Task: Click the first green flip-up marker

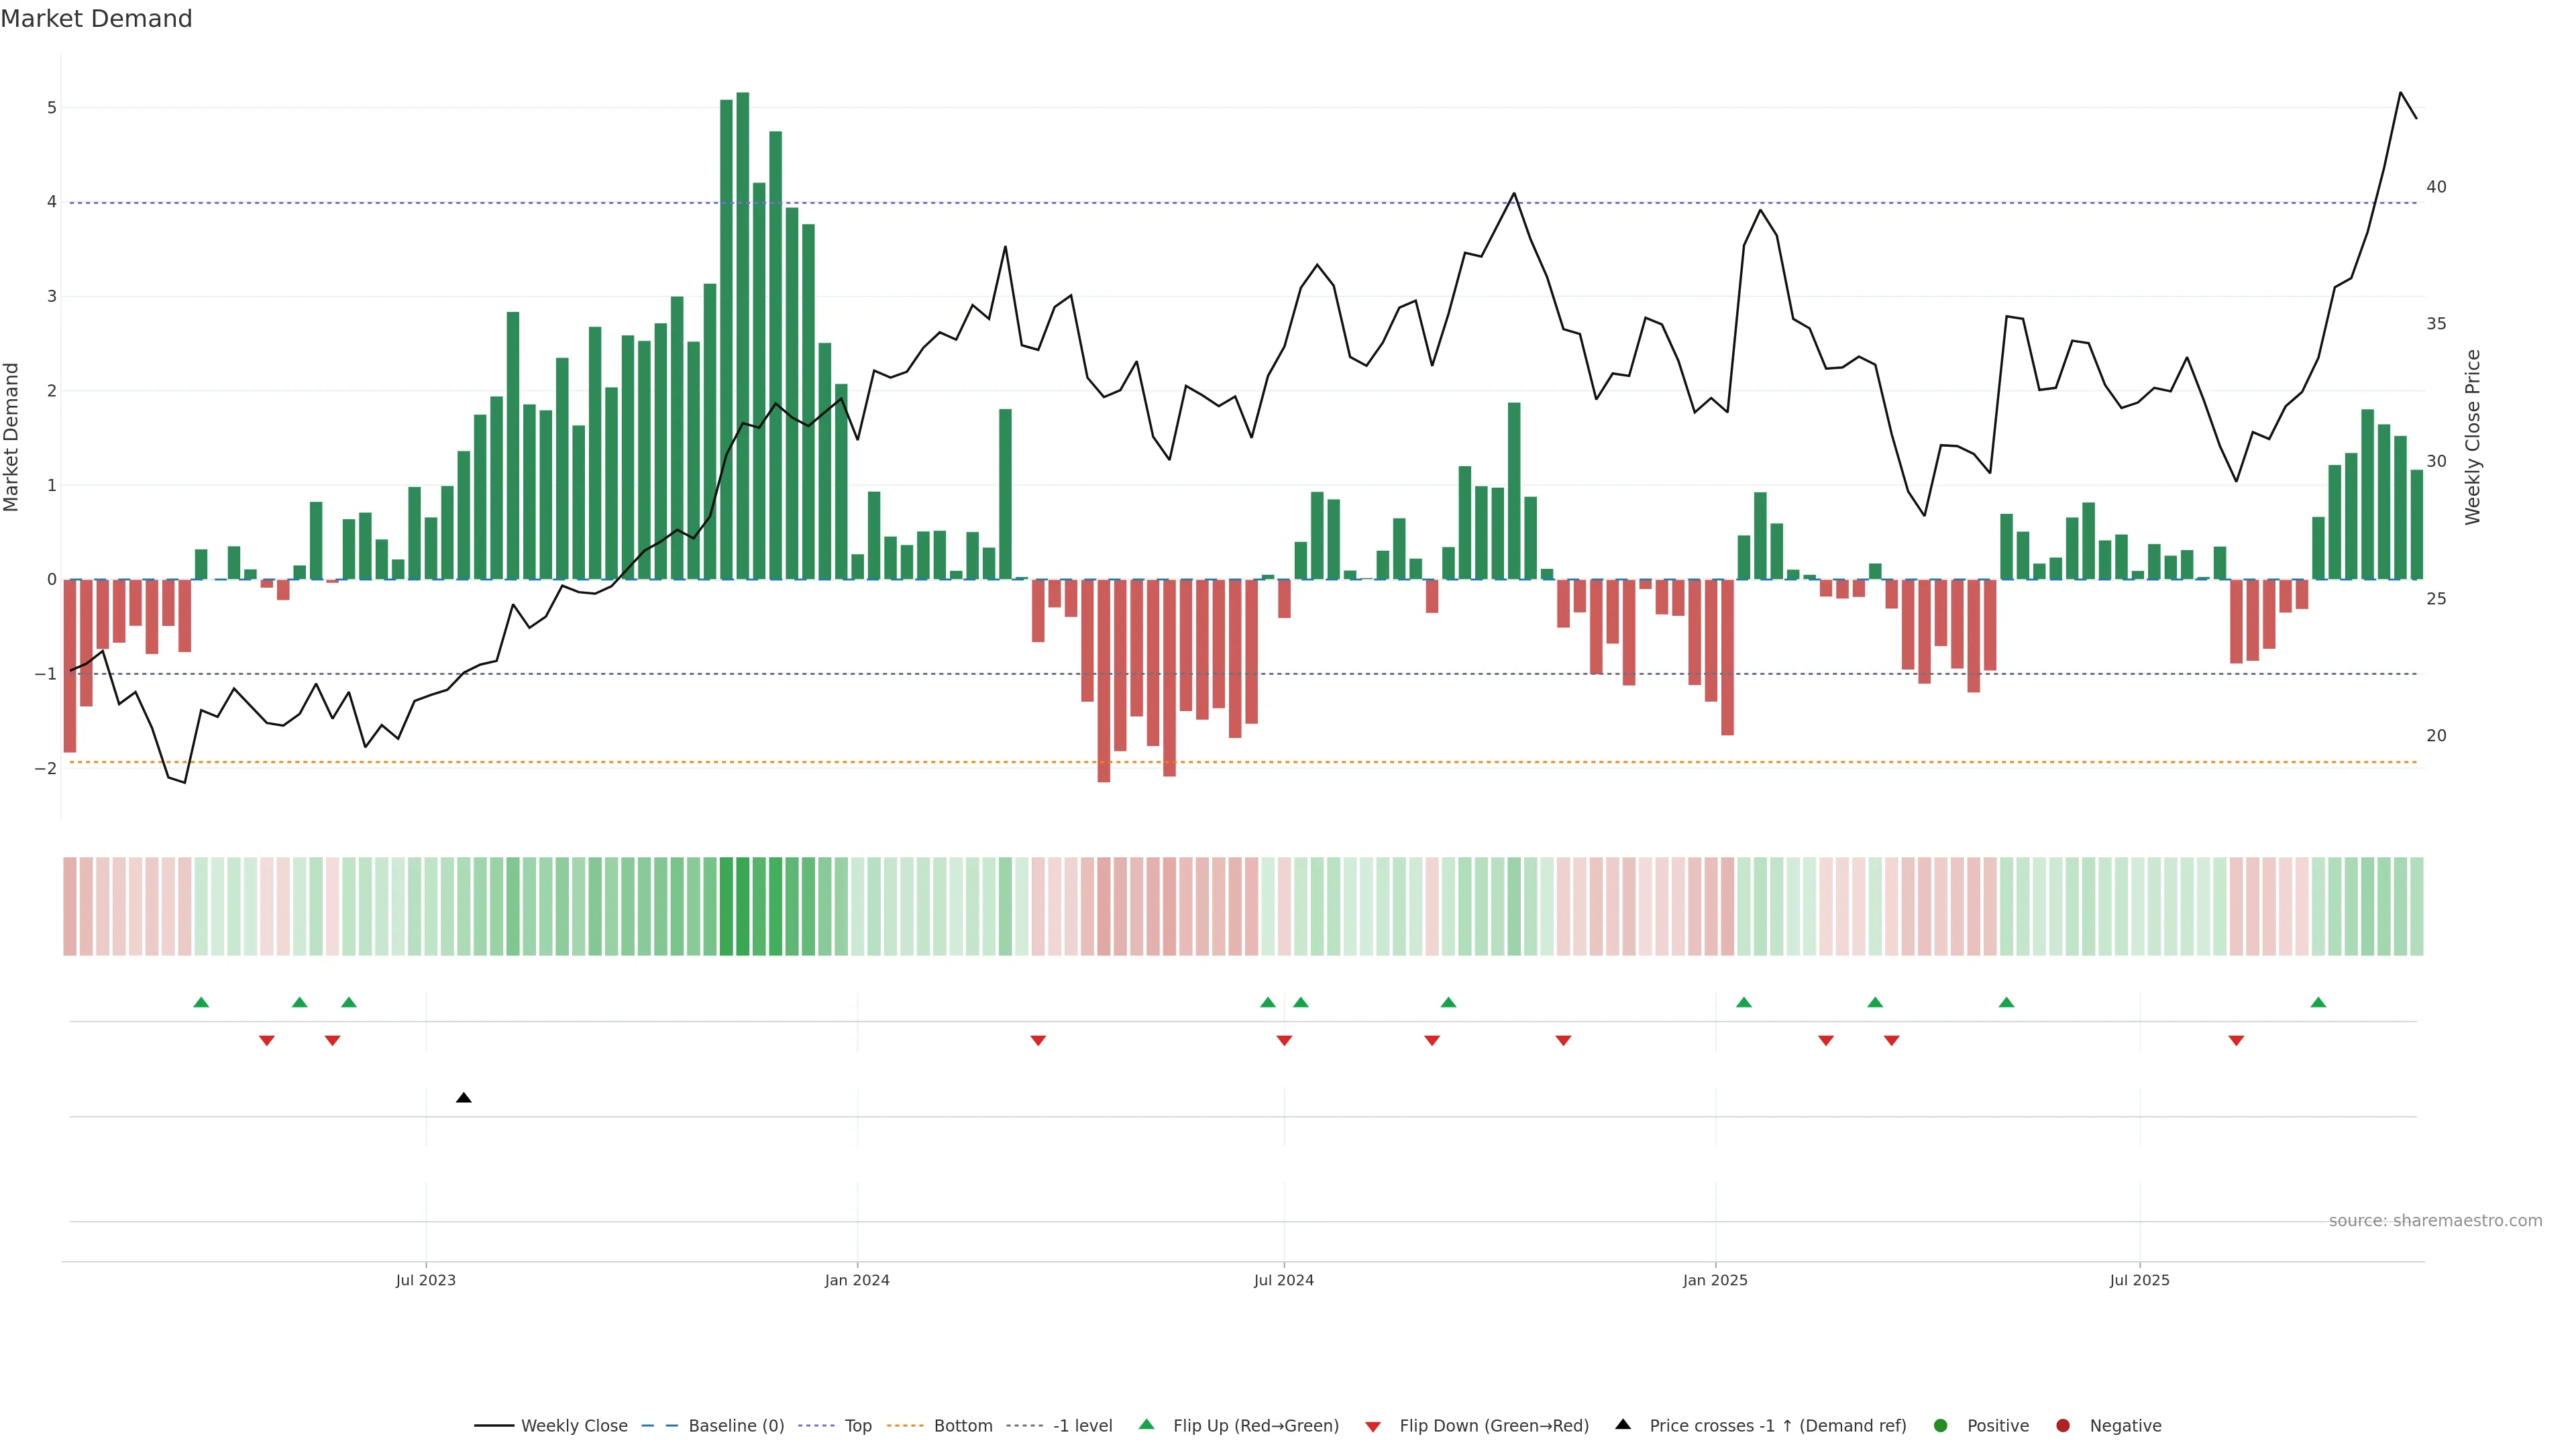Action: [201, 1002]
